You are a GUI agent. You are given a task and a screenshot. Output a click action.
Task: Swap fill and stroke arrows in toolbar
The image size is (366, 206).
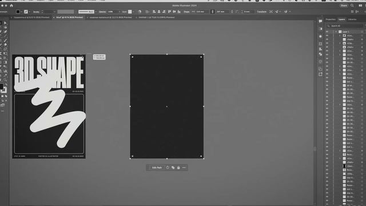coord(6,85)
